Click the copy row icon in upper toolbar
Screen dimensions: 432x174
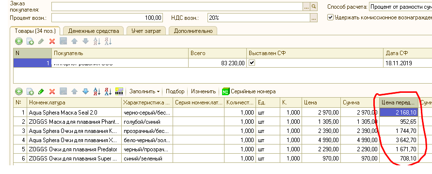30,42
